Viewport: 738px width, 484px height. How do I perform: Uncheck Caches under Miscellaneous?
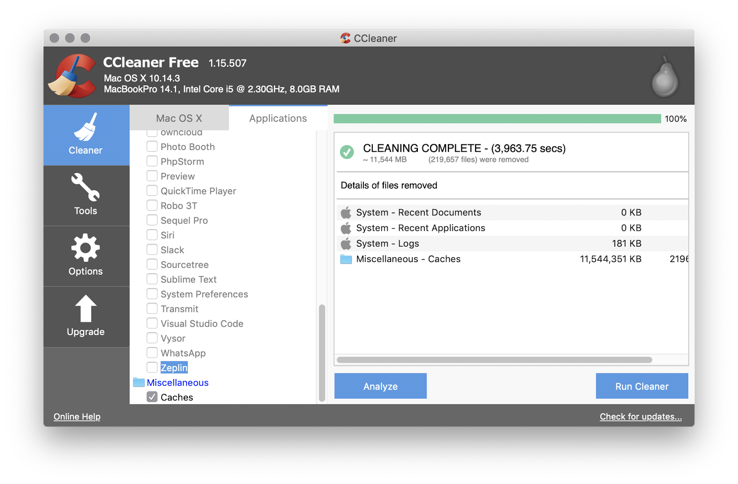(x=152, y=397)
